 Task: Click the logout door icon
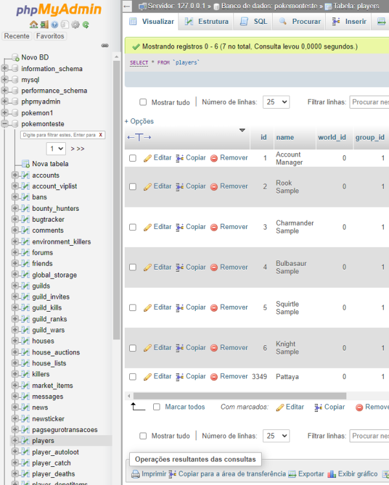[44, 25]
